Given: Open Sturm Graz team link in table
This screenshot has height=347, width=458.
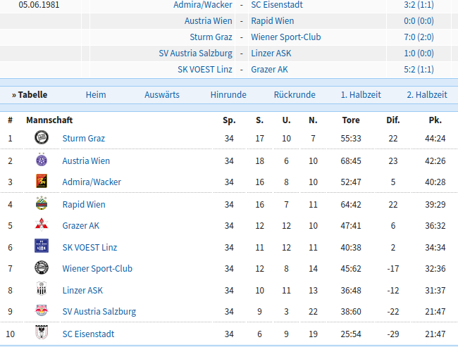Looking at the screenshot, I should [84, 139].
